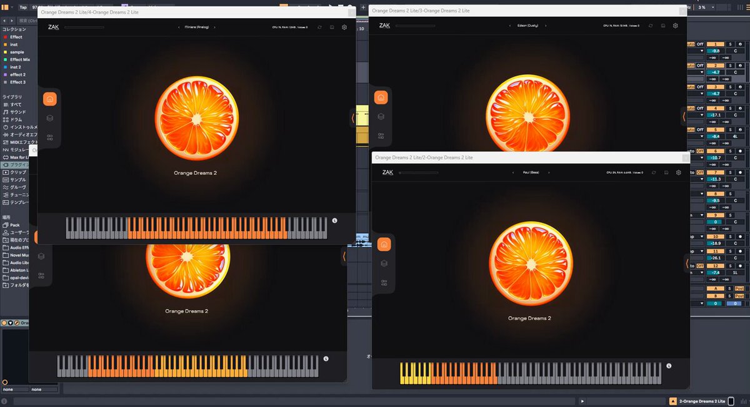Reload preset in 3-Orange Dreams window
This screenshot has height=407, width=750.
(651, 26)
